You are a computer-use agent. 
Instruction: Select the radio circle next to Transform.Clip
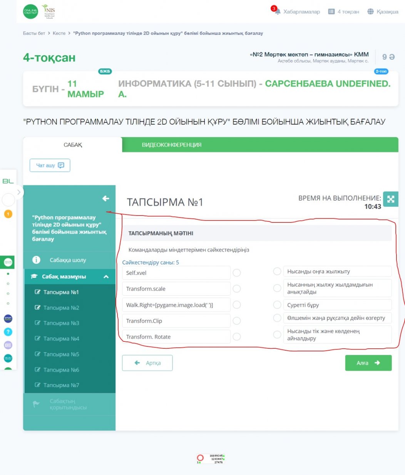[237, 321]
